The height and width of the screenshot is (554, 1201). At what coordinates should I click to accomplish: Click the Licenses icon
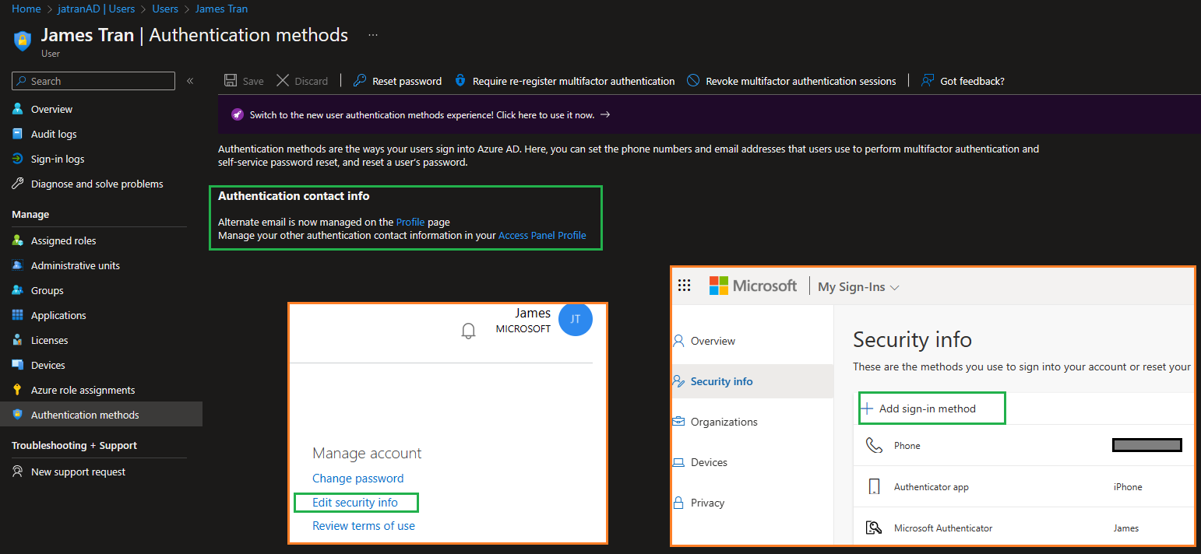coord(18,340)
